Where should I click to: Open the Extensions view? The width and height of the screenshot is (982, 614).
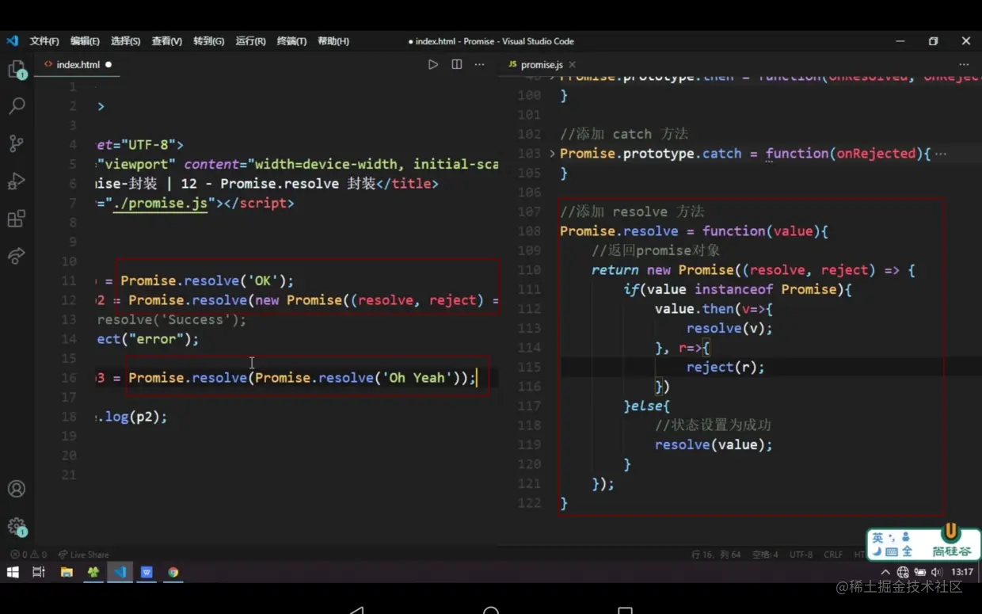(17, 219)
